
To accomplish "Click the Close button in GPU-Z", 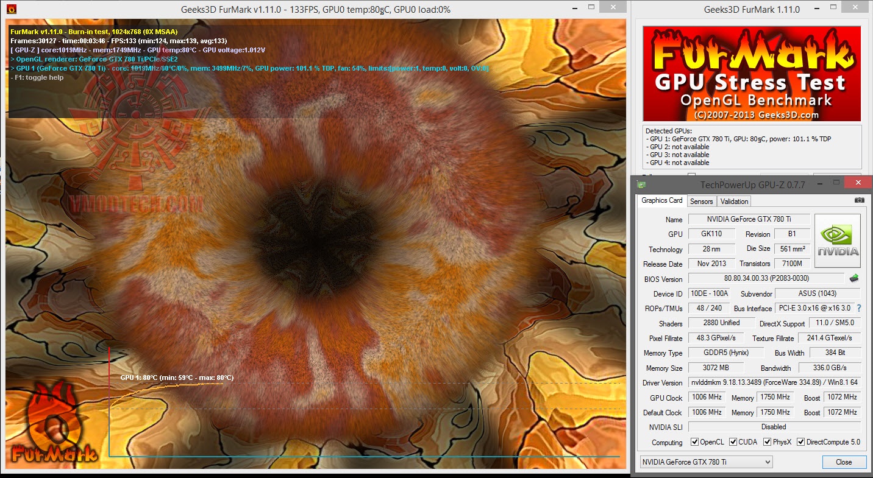I will click(844, 462).
